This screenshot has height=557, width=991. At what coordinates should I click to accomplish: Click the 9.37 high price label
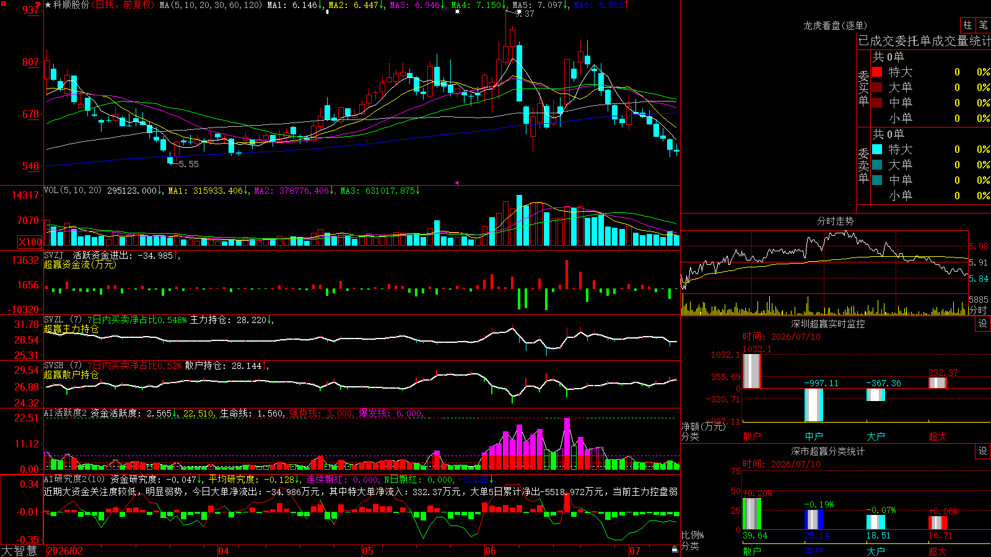(525, 14)
